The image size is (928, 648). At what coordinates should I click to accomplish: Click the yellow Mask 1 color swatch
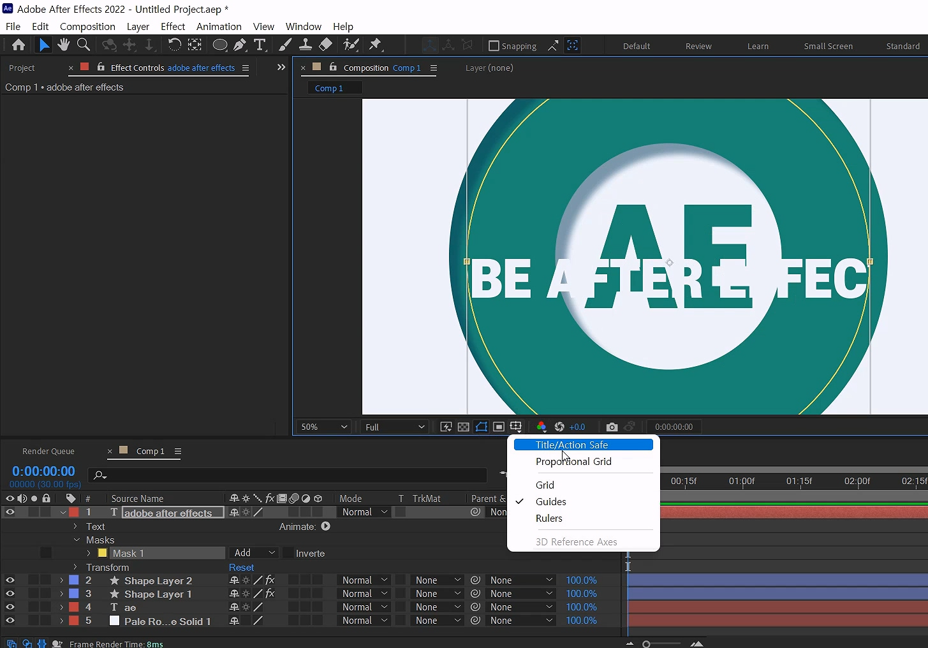(102, 553)
